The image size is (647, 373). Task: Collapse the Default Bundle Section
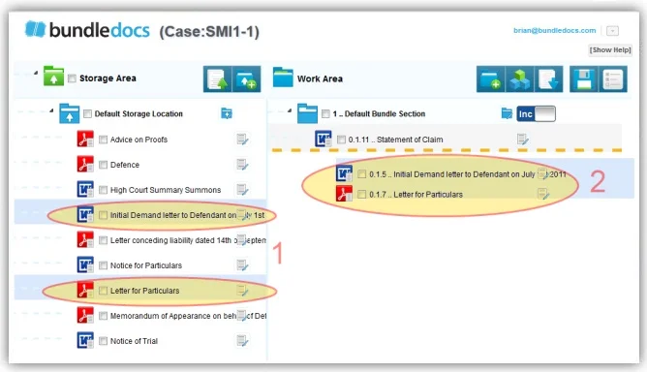[290, 110]
